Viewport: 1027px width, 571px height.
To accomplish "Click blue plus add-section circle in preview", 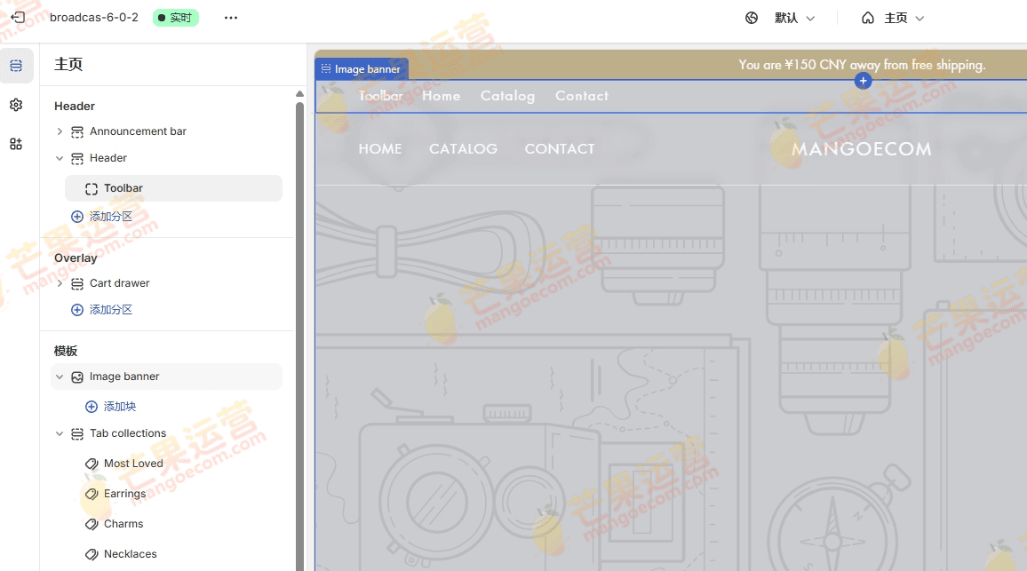I will click(863, 81).
